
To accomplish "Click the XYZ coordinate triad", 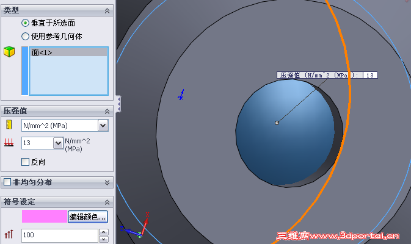I will pos(136,226).
